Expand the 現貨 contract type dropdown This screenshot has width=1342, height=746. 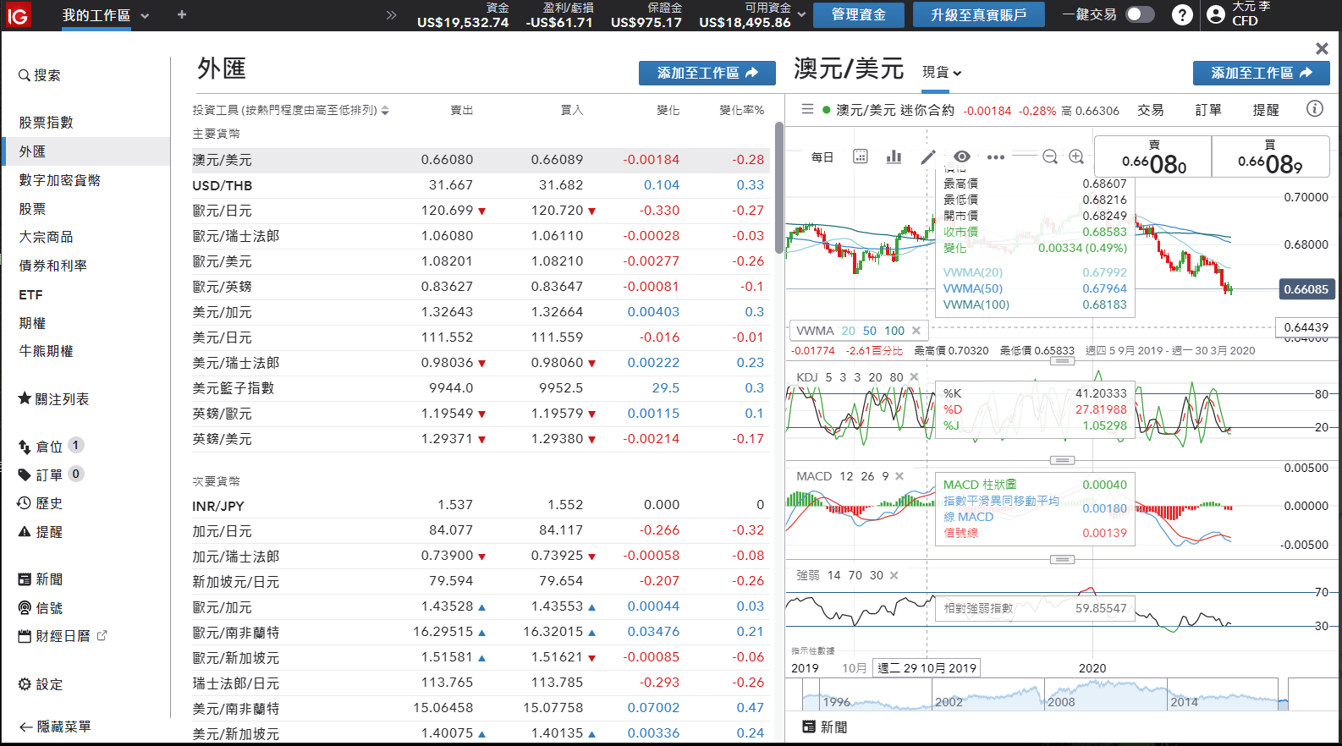942,73
